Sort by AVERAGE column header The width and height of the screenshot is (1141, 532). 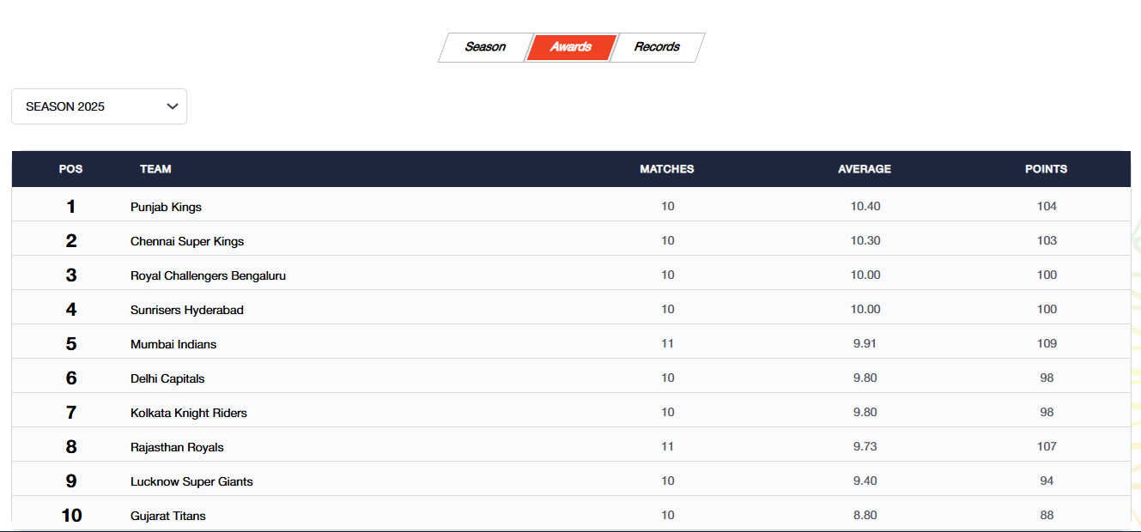point(864,169)
